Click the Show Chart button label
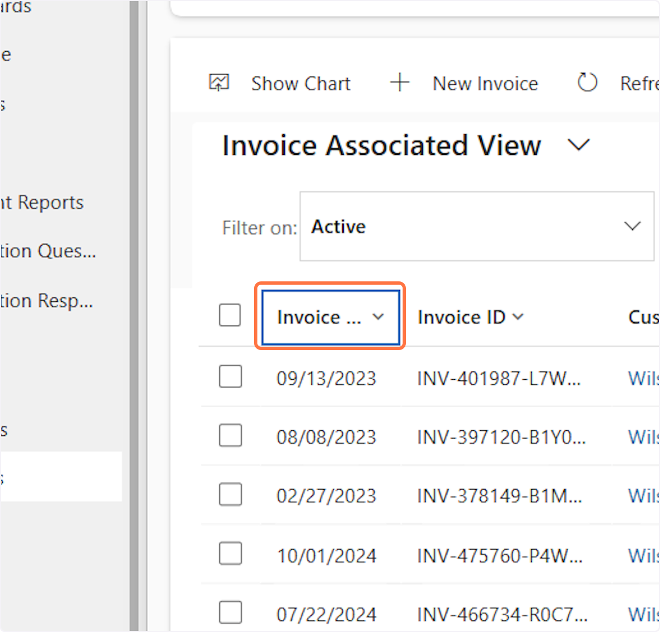660x632 pixels. [300, 84]
